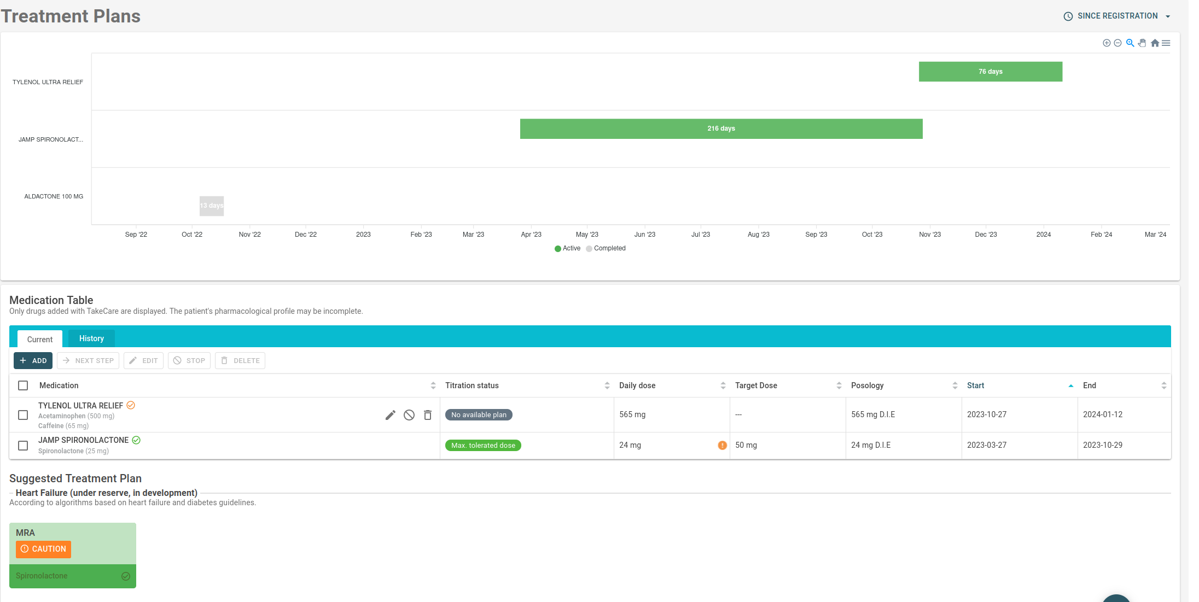This screenshot has height=602, width=1199.
Task: Reset chart zoom with home icon
Action: point(1155,43)
